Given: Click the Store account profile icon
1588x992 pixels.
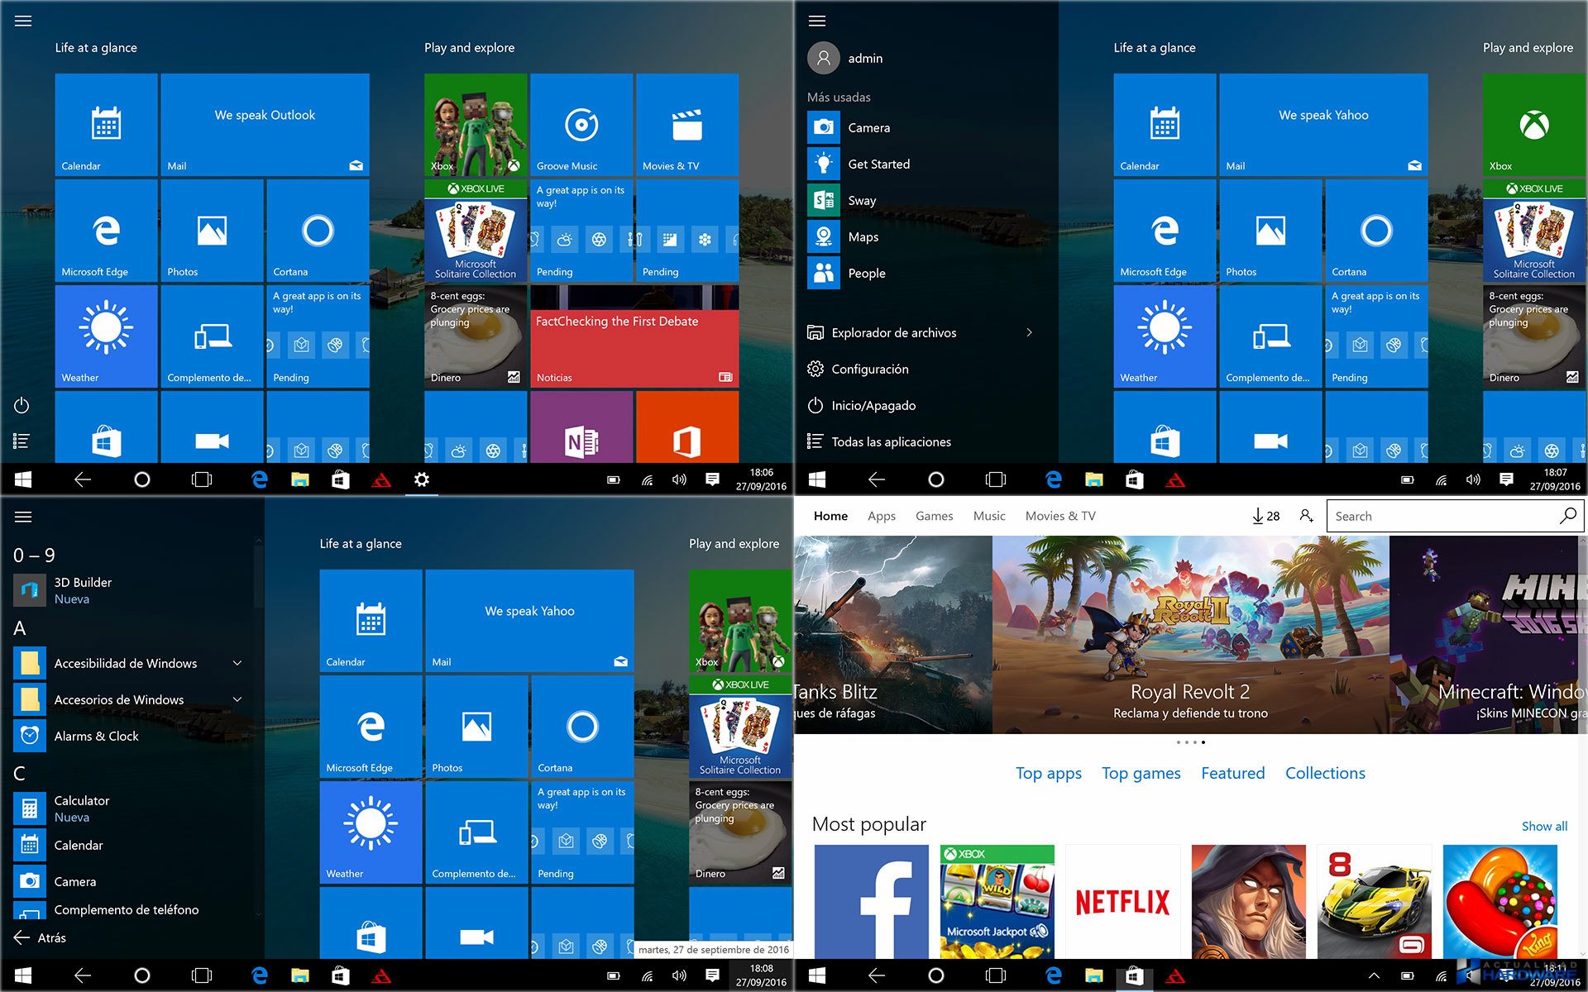Looking at the screenshot, I should (x=1306, y=516).
